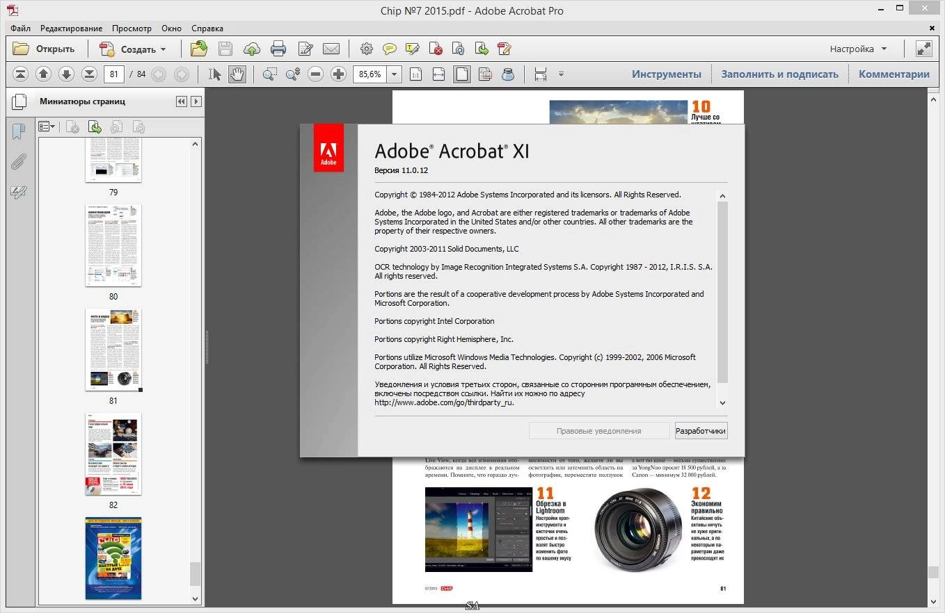945x613 pixels.
Task: Click the zoom field showing 85,6%
Action: [370, 74]
